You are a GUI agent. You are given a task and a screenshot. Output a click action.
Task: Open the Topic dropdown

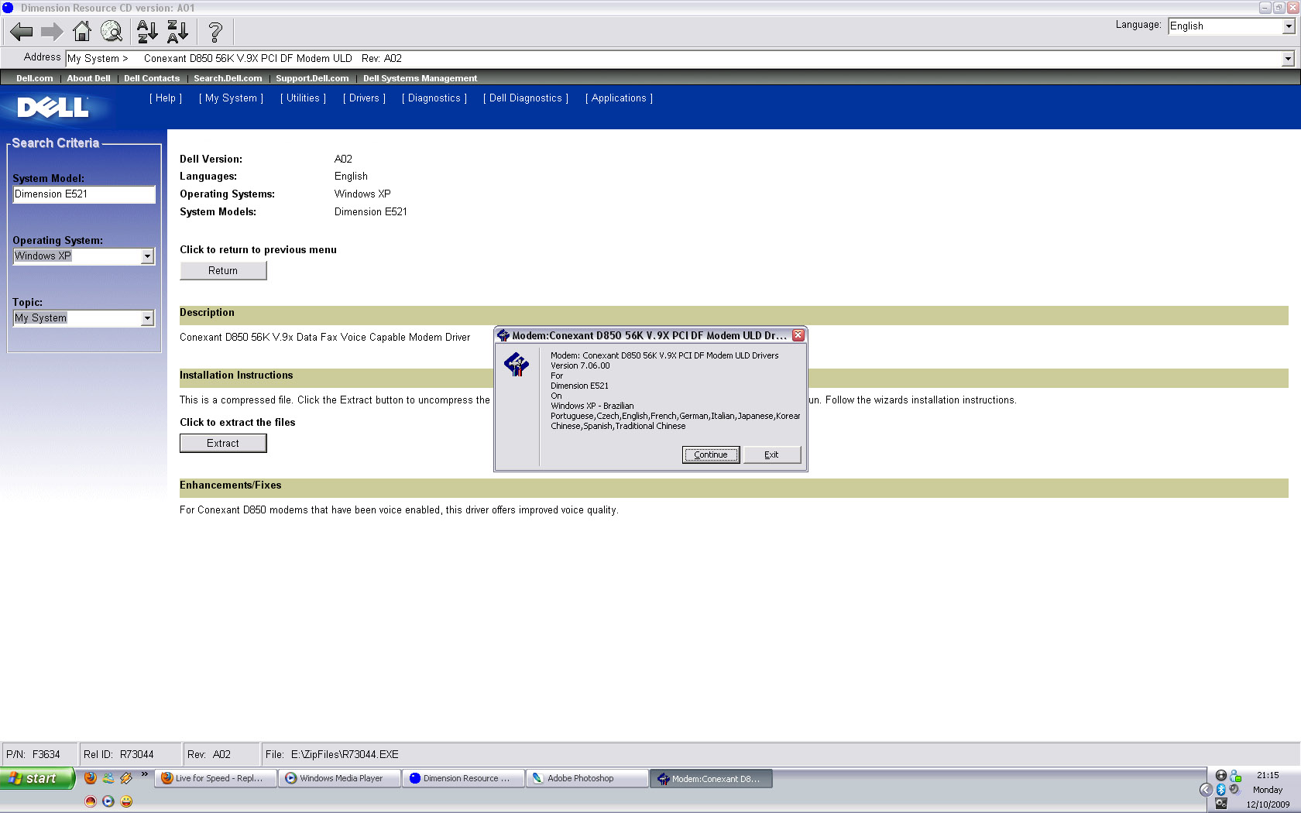point(147,318)
